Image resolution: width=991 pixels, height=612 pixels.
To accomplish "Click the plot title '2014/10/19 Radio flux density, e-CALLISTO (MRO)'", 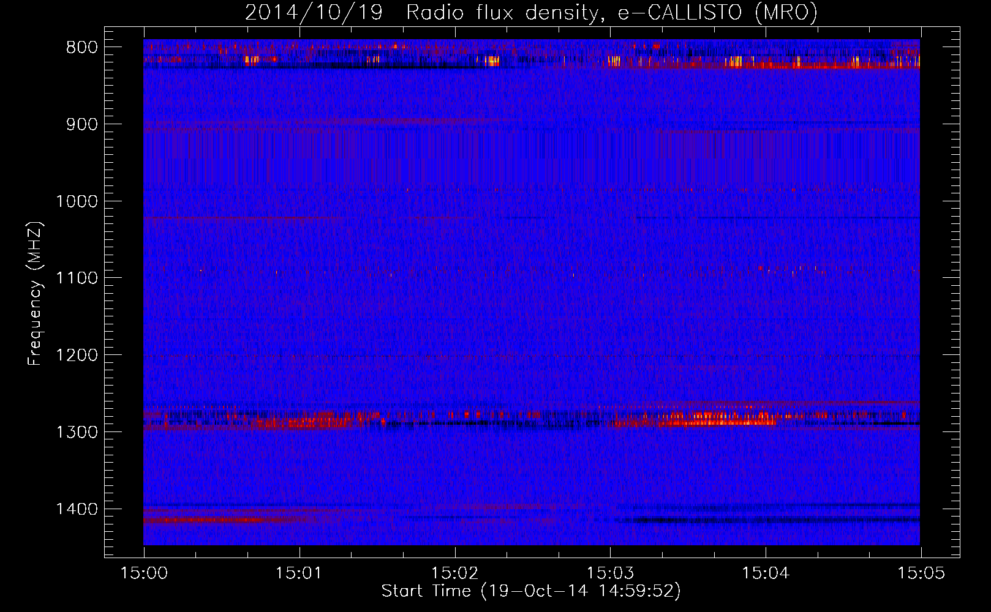I will point(531,12).
